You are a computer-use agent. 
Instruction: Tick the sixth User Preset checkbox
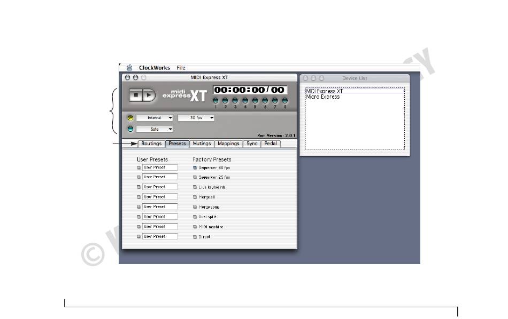[138, 217]
